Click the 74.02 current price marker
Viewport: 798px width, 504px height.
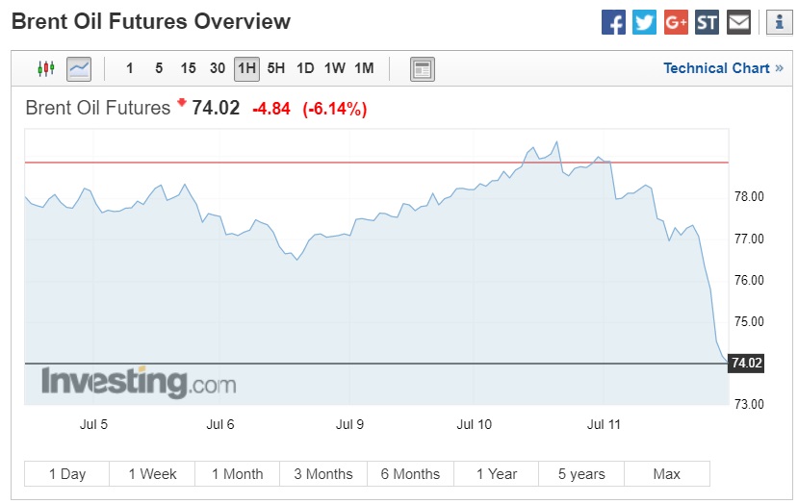pos(747,364)
